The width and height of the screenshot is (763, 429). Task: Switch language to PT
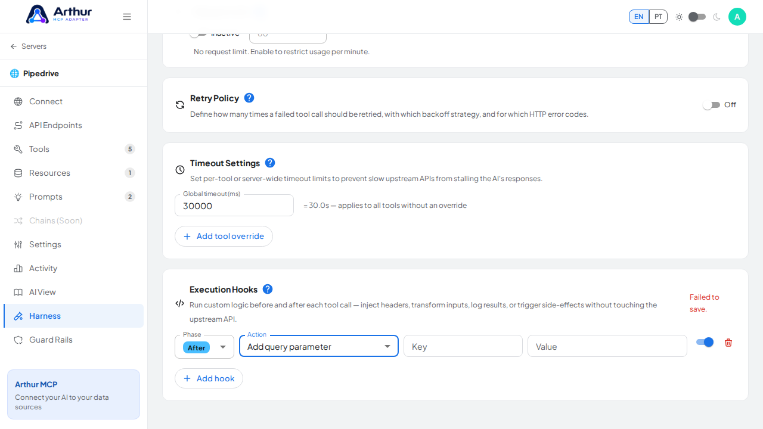[x=658, y=17]
